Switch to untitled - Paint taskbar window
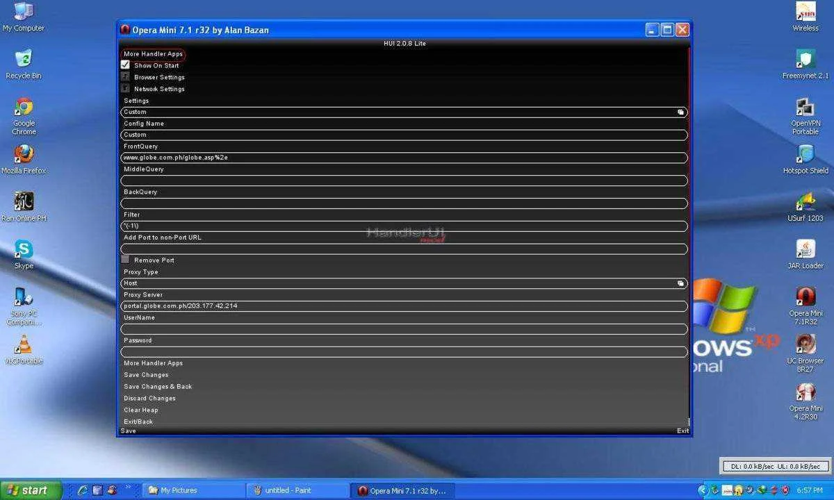Image resolution: width=834 pixels, height=500 pixels. pos(298,490)
